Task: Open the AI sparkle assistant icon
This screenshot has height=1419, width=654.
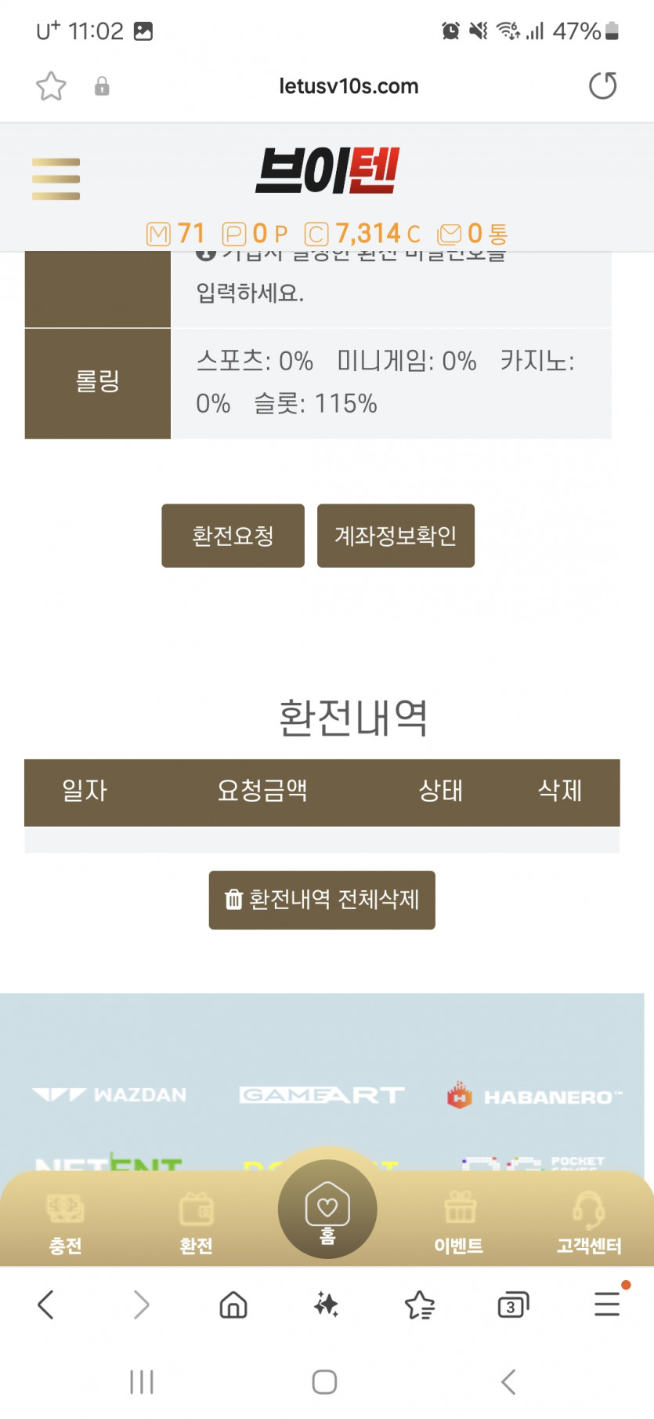Action: pyautogui.click(x=327, y=1305)
